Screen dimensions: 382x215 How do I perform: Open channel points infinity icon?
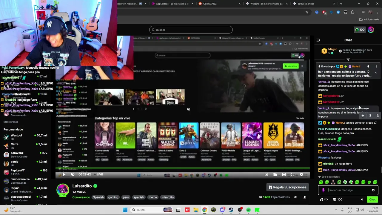point(324,199)
